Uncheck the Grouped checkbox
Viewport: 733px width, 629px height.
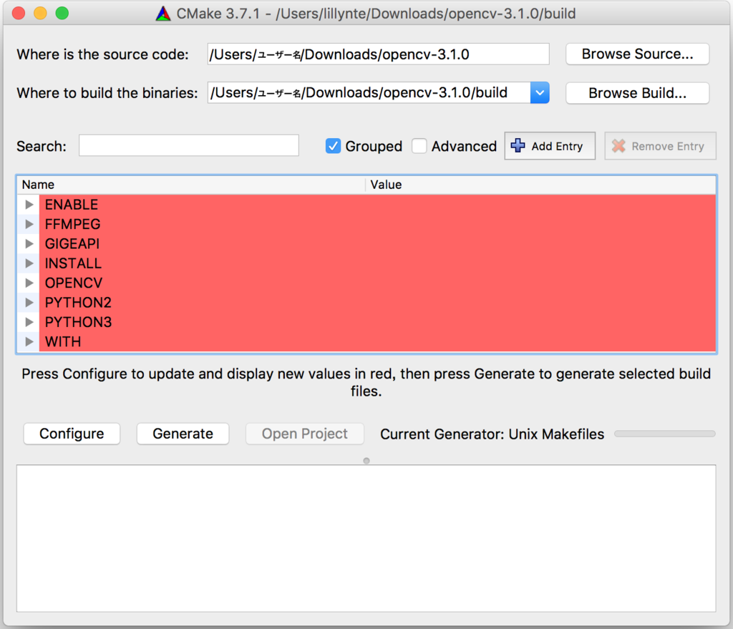(333, 146)
